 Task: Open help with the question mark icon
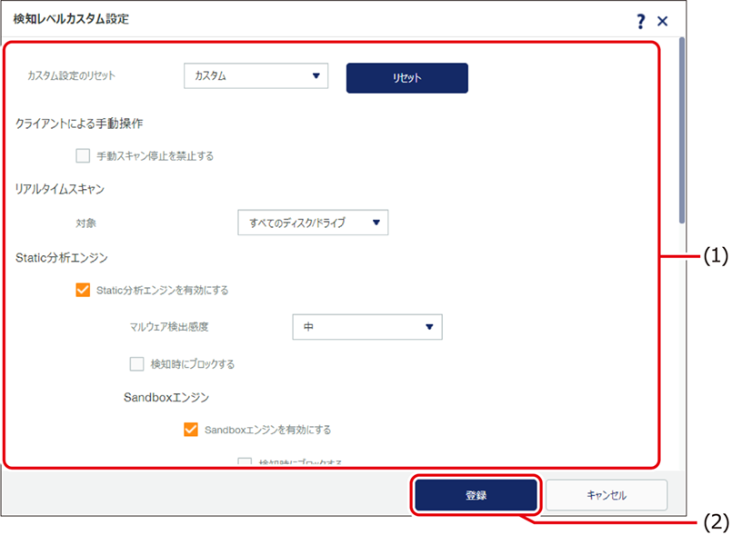tap(641, 21)
